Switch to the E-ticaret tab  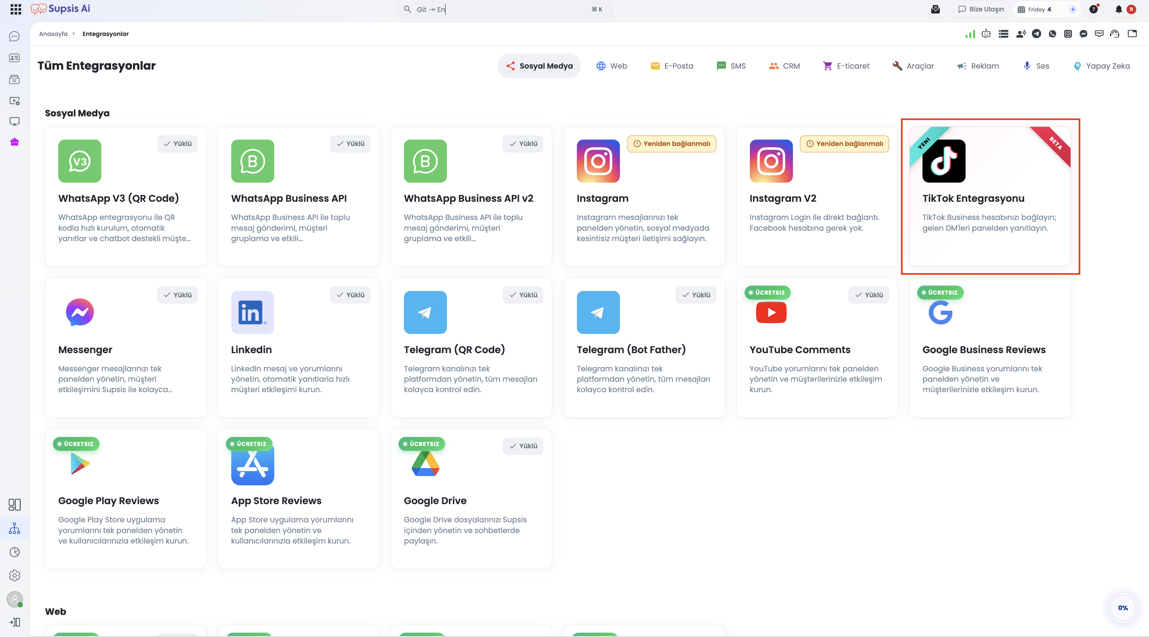click(846, 66)
